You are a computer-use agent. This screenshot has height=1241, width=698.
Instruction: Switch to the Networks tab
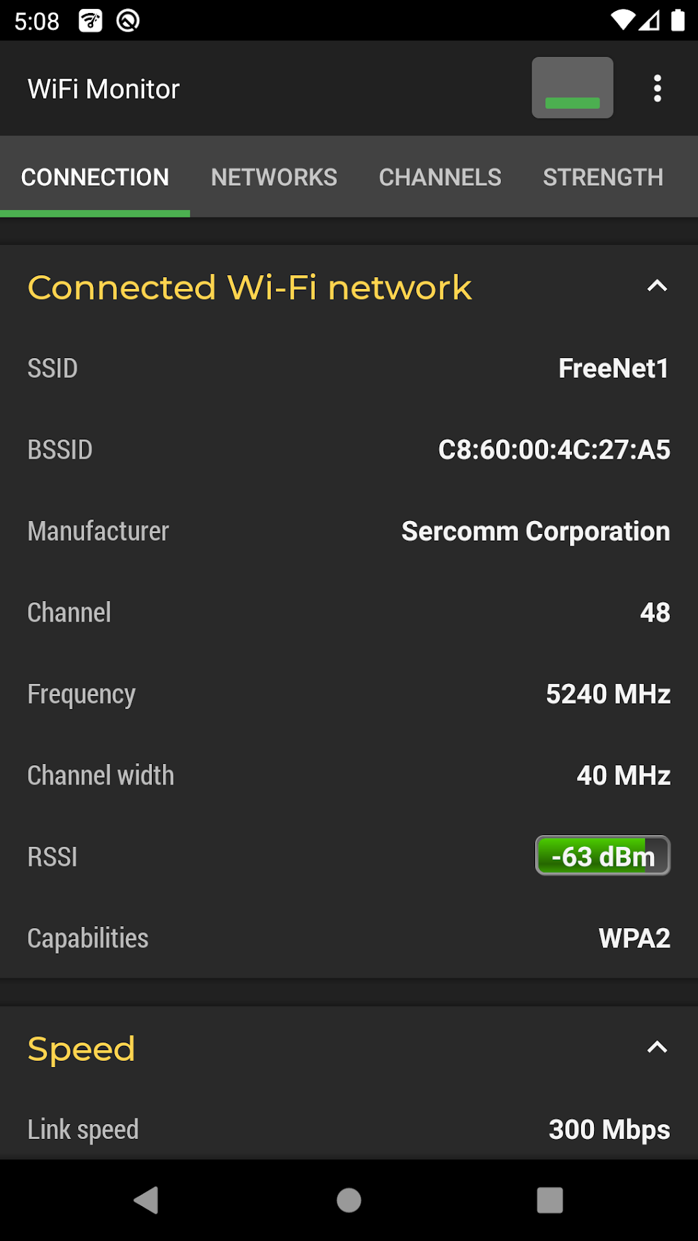coord(274,177)
